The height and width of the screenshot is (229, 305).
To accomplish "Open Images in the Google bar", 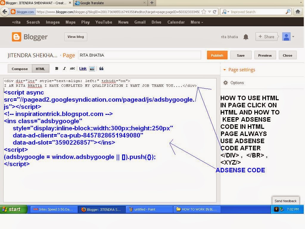I will coord(53,22).
